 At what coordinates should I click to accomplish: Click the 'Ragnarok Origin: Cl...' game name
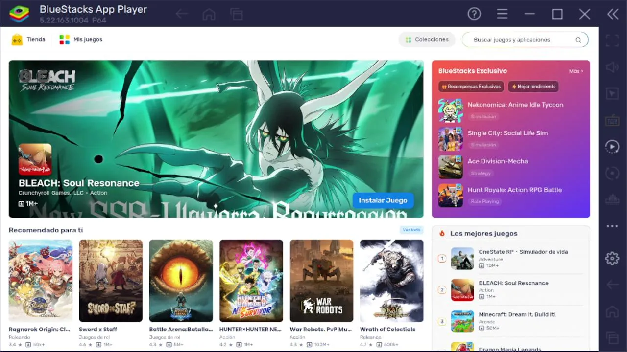coord(39,330)
